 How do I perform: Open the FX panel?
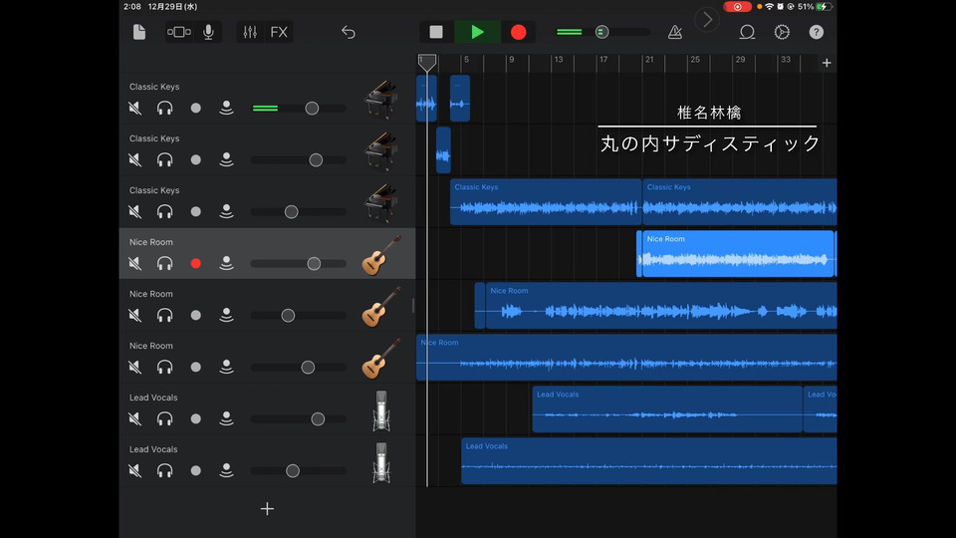coord(279,32)
